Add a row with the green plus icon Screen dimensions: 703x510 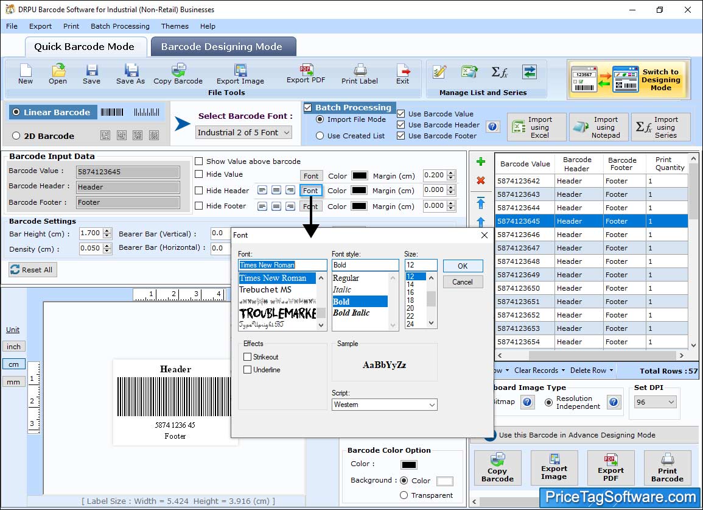[481, 161]
